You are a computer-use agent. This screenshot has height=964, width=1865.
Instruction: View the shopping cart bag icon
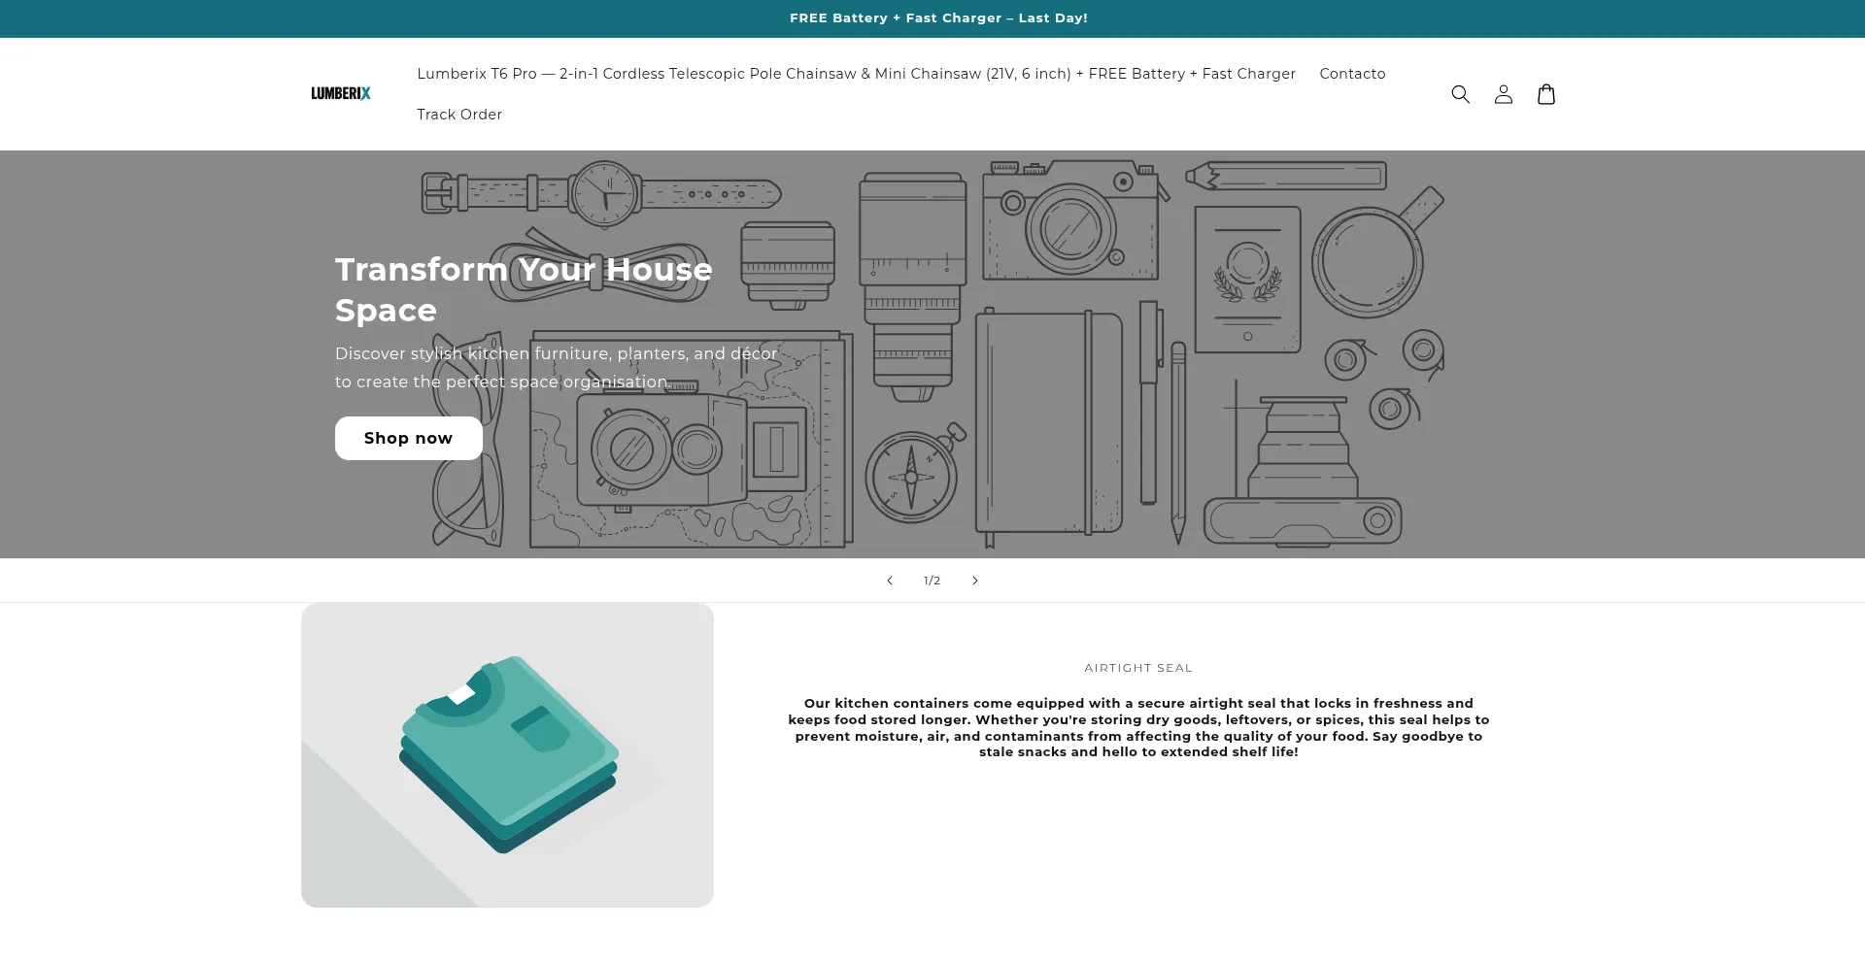(1545, 94)
